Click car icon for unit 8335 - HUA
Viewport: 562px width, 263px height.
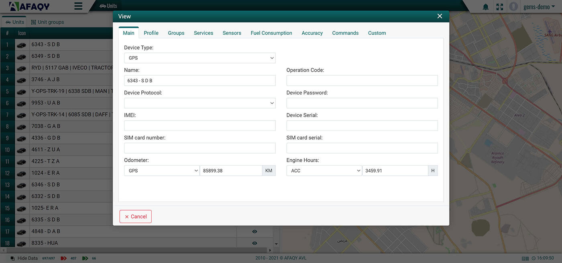22,243
